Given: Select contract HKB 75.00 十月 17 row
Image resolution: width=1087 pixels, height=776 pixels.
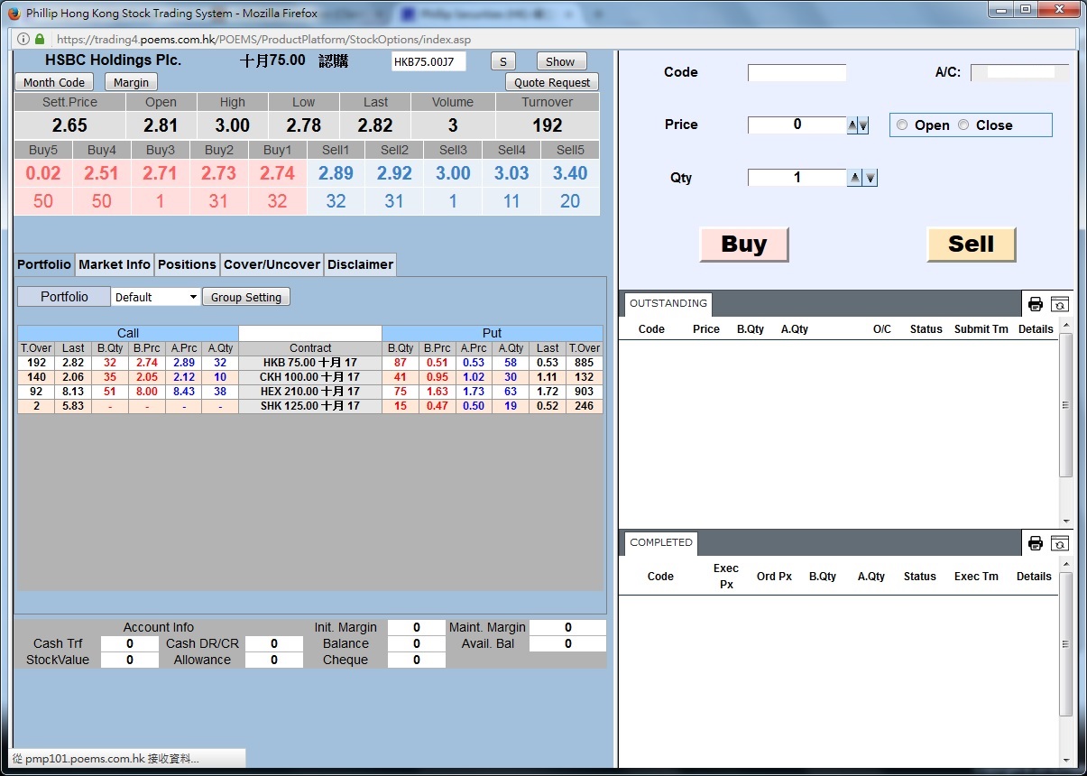Looking at the screenshot, I should [x=310, y=363].
